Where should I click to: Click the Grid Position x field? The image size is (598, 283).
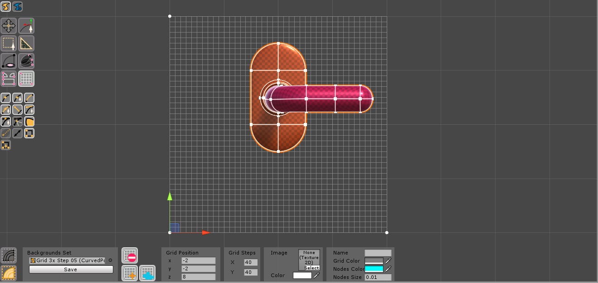198,261
